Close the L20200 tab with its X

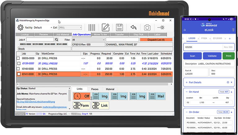[198, 39]
